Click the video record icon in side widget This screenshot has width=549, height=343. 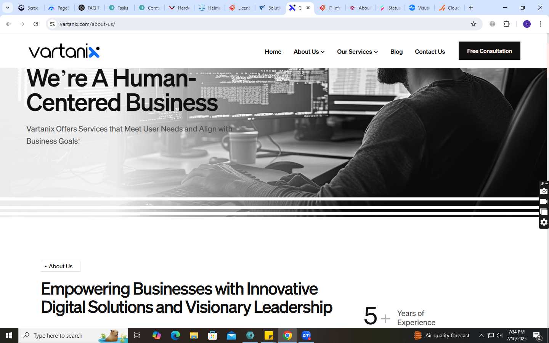(544, 202)
